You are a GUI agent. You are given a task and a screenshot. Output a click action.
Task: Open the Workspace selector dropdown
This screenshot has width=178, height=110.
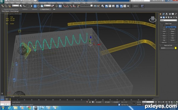pyautogui.click(x=29, y=1)
